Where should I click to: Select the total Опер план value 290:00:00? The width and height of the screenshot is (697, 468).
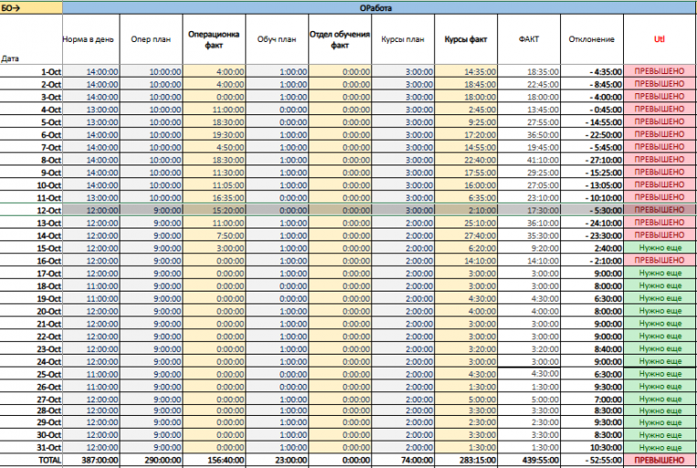point(151,460)
